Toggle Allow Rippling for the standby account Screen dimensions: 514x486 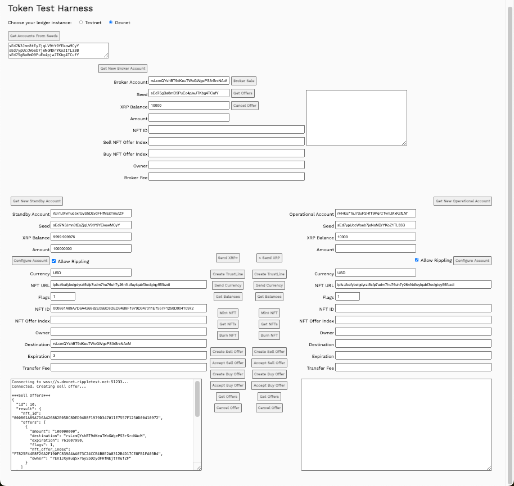tap(54, 261)
